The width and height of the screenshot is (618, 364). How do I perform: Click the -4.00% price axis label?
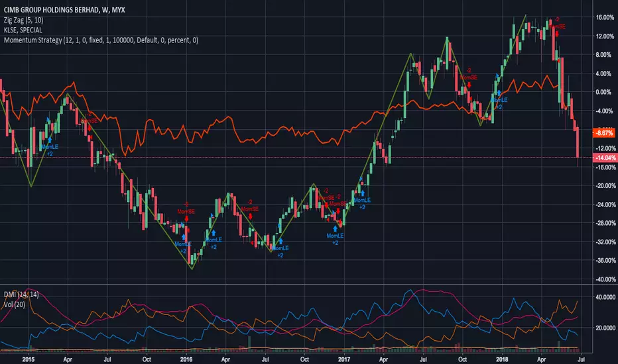point(604,111)
